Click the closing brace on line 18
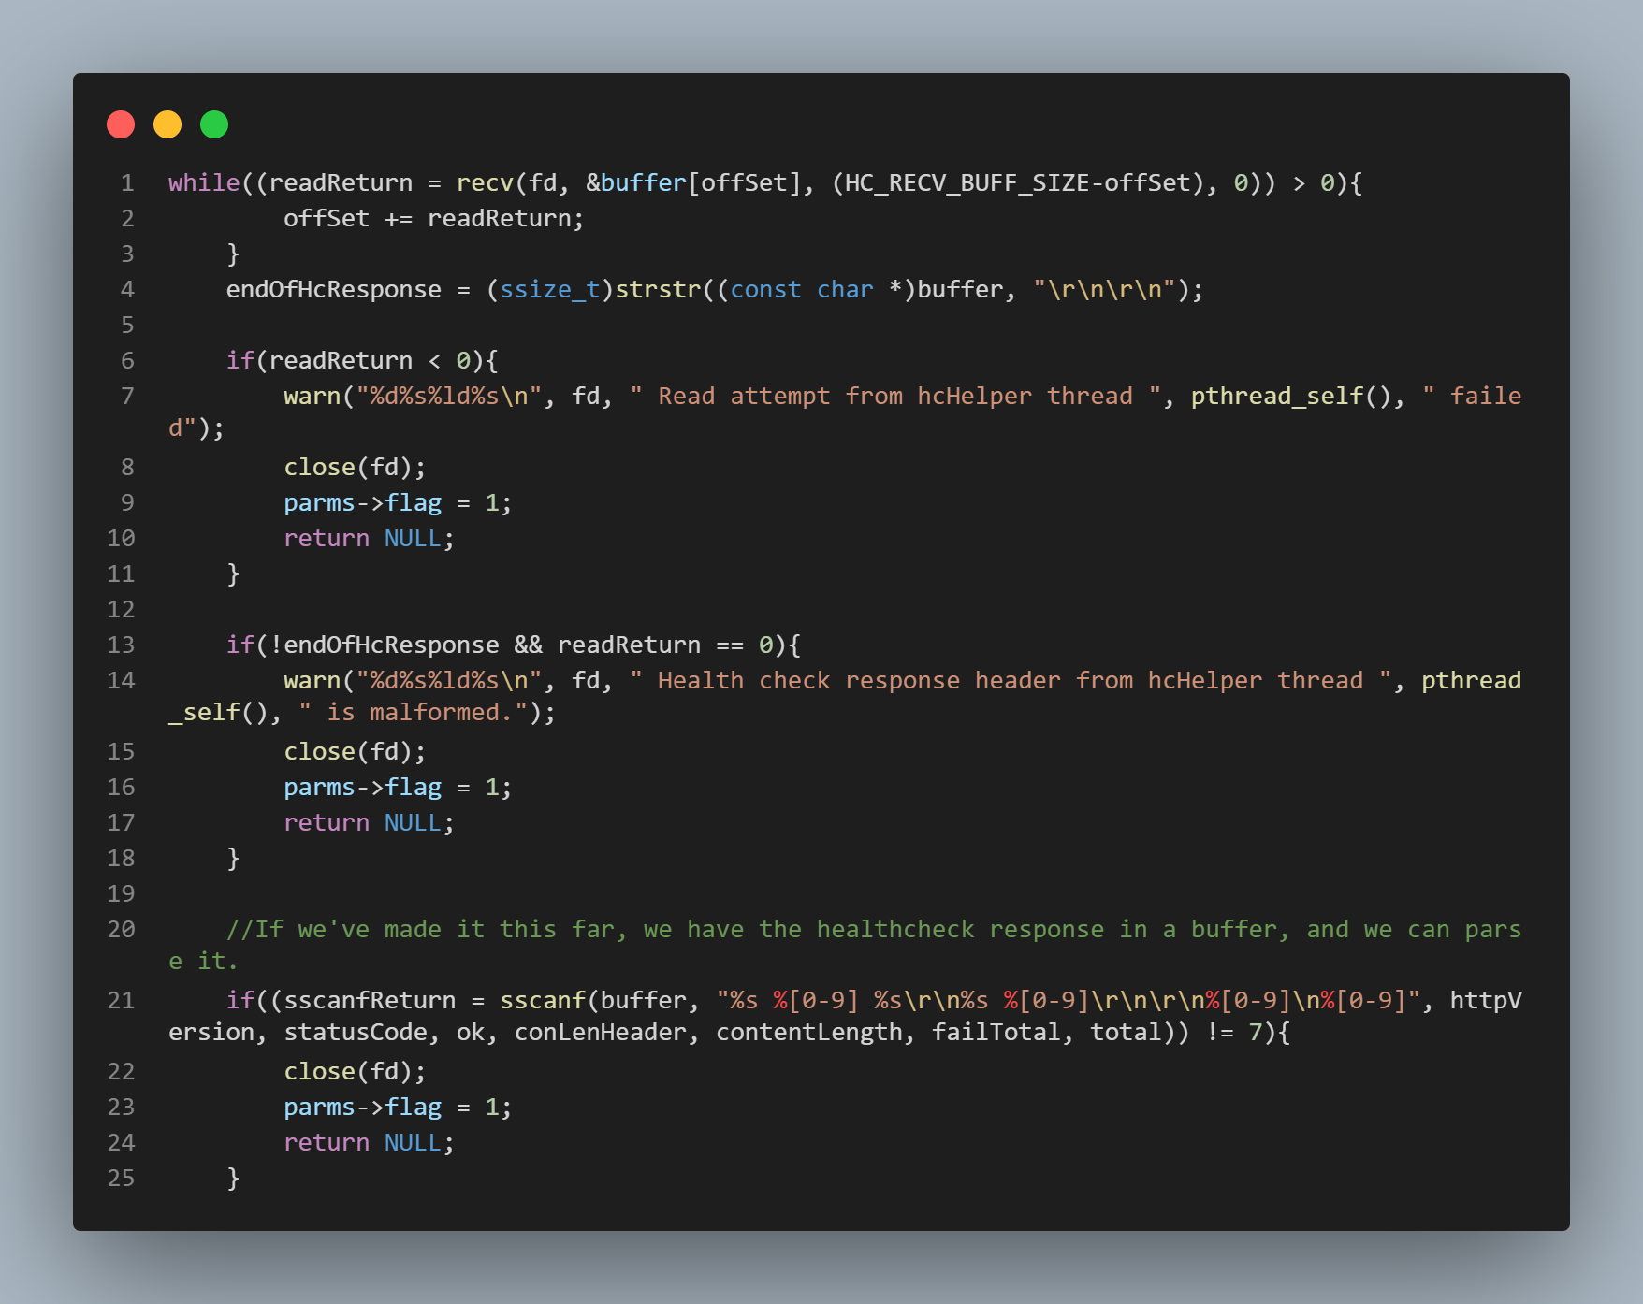This screenshot has height=1304, width=1643. pos(233,858)
